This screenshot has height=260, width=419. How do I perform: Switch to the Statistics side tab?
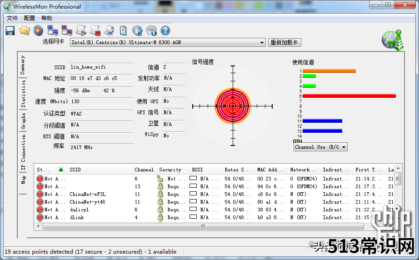[x=23, y=94]
